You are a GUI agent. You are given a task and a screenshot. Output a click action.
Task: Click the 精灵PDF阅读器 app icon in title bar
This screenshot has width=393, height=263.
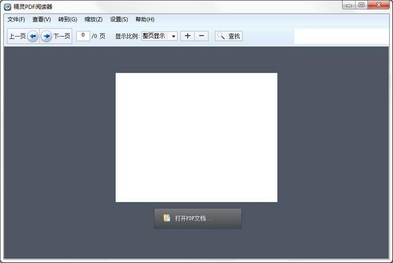pos(7,7)
